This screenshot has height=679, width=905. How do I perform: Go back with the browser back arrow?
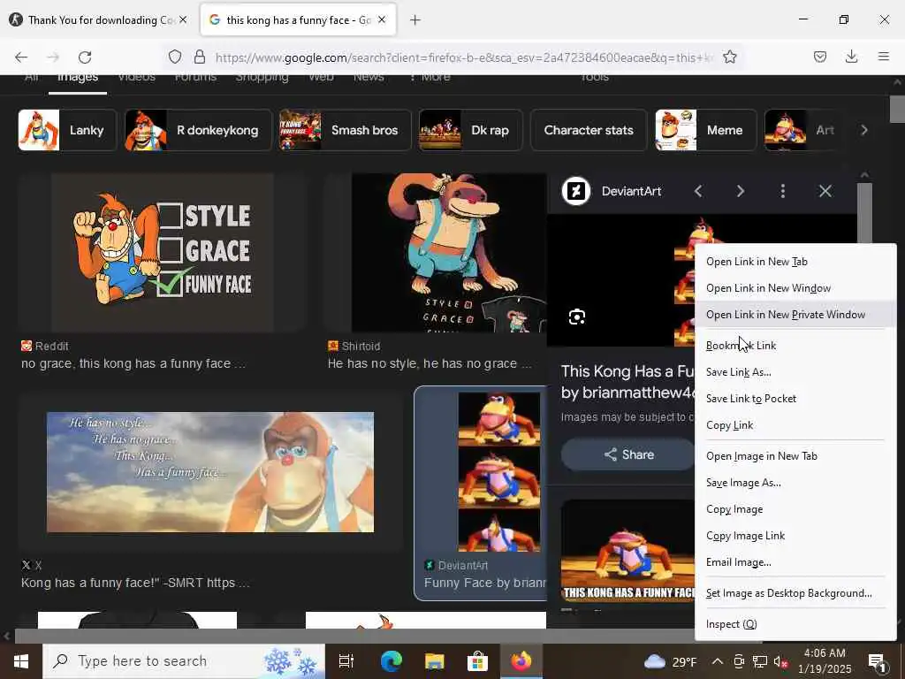click(x=21, y=57)
